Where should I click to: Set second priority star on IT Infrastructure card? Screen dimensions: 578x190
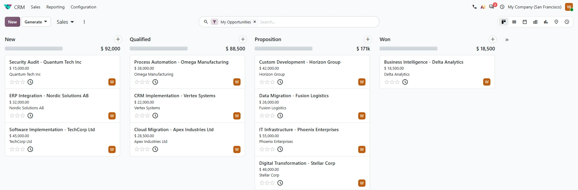coord(267,149)
